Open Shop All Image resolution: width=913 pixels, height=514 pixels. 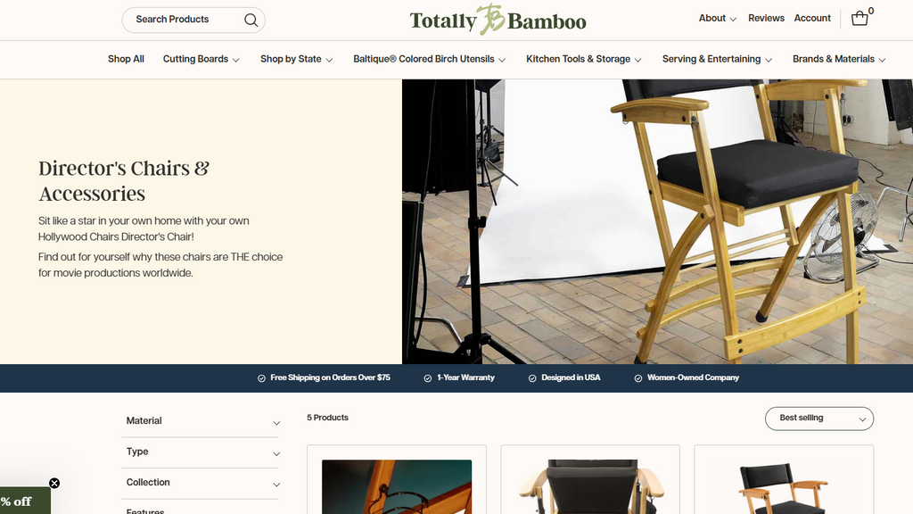126,59
